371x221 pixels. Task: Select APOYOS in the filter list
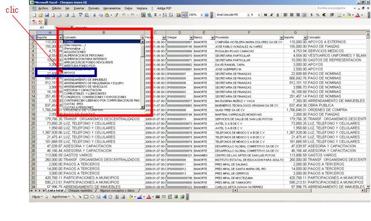[x=69, y=73]
